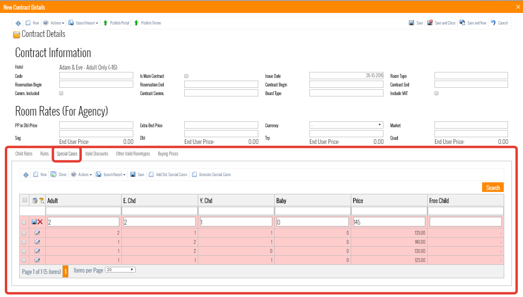Edit the row with price 135.00
523x297 pixels.
tap(37, 233)
